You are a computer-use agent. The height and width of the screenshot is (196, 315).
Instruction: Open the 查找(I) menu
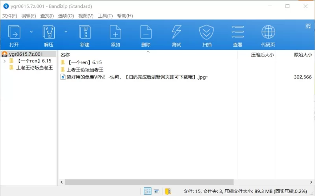(47, 16)
